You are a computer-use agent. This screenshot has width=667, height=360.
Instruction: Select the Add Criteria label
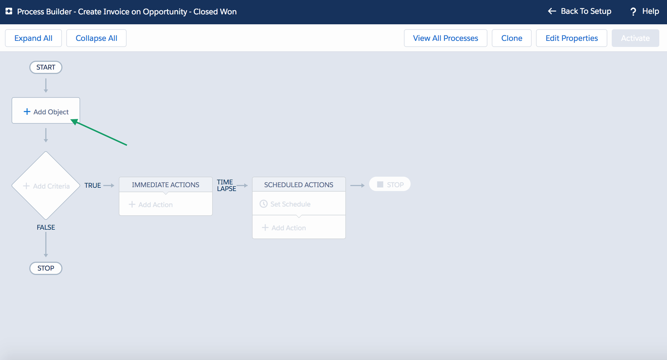pyautogui.click(x=51, y=186)
